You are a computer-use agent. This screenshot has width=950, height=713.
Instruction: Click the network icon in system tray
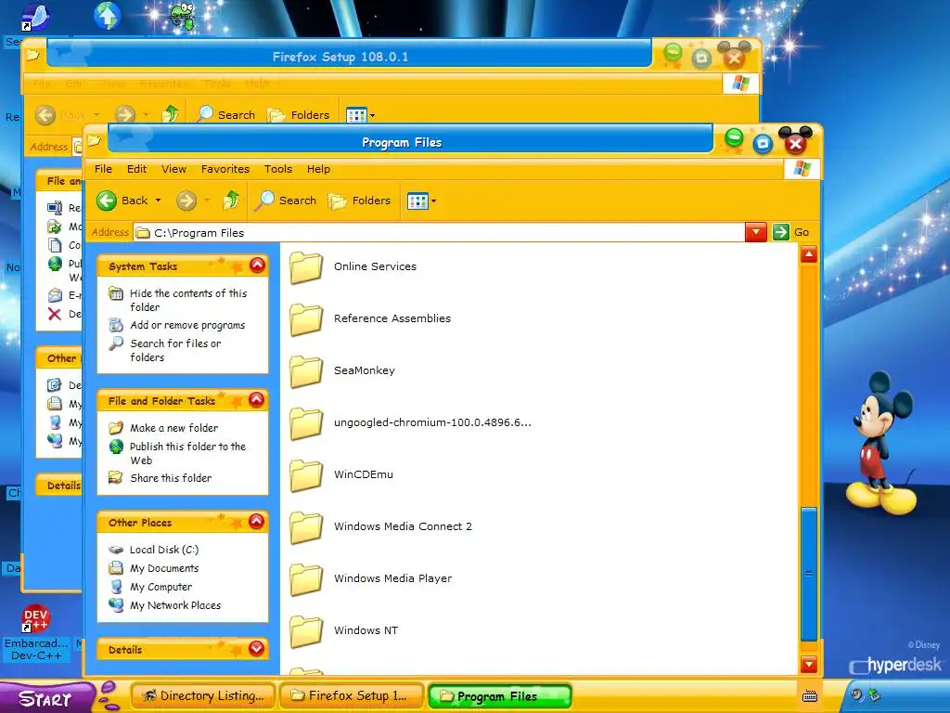point(875,695)
